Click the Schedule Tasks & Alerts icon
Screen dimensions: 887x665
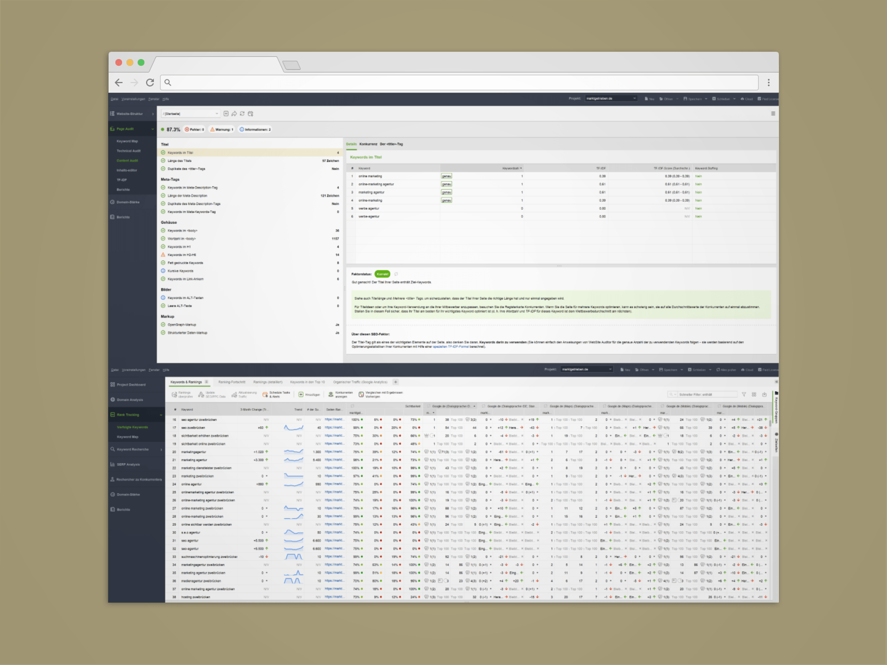tap(265, 394)
